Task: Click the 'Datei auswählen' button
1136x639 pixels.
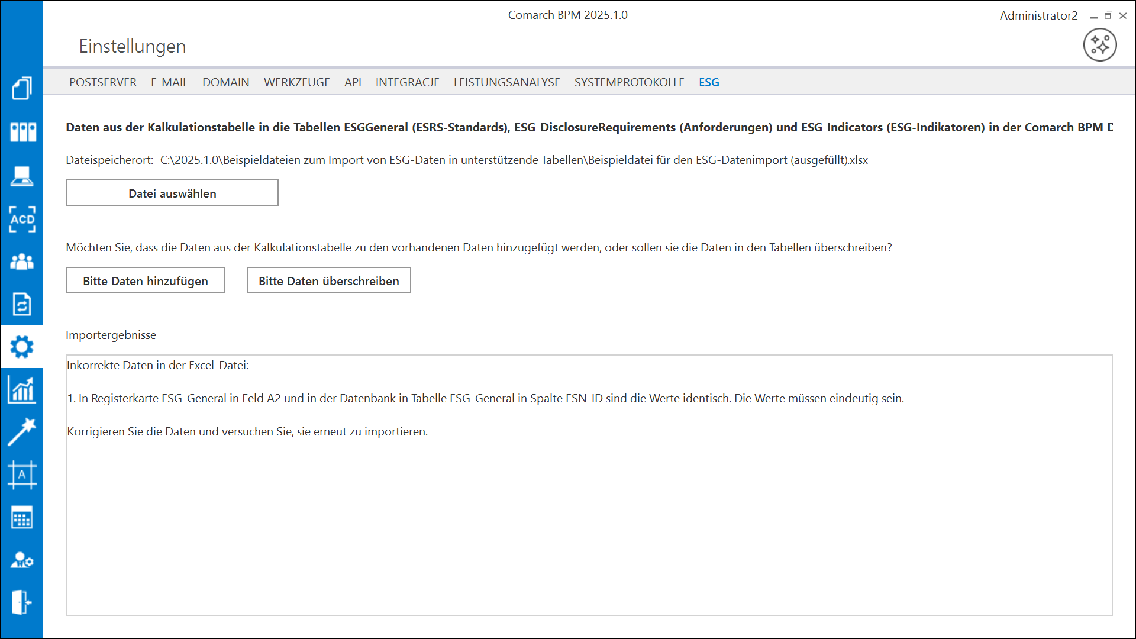Action: click(x=172, y=193)
